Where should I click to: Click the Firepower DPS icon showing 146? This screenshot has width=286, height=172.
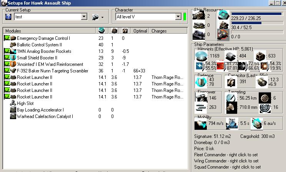click(x=201, y=97)
